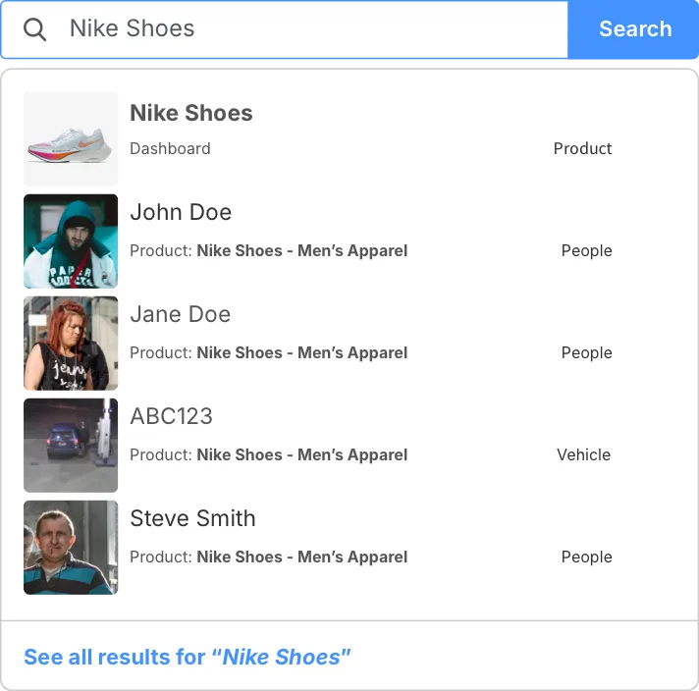Image resolution: width=699 pixels, height=691 pixels.
Task: Click product description under ABC123
Action: coord(269,454)
